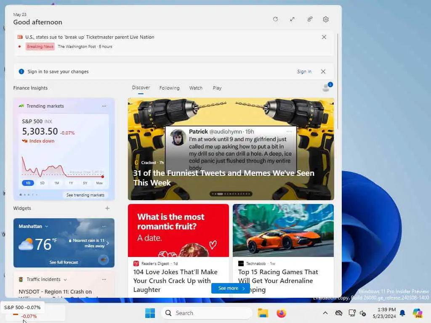
Task: Open the Windows Start menu
Action: click(150, 313)
